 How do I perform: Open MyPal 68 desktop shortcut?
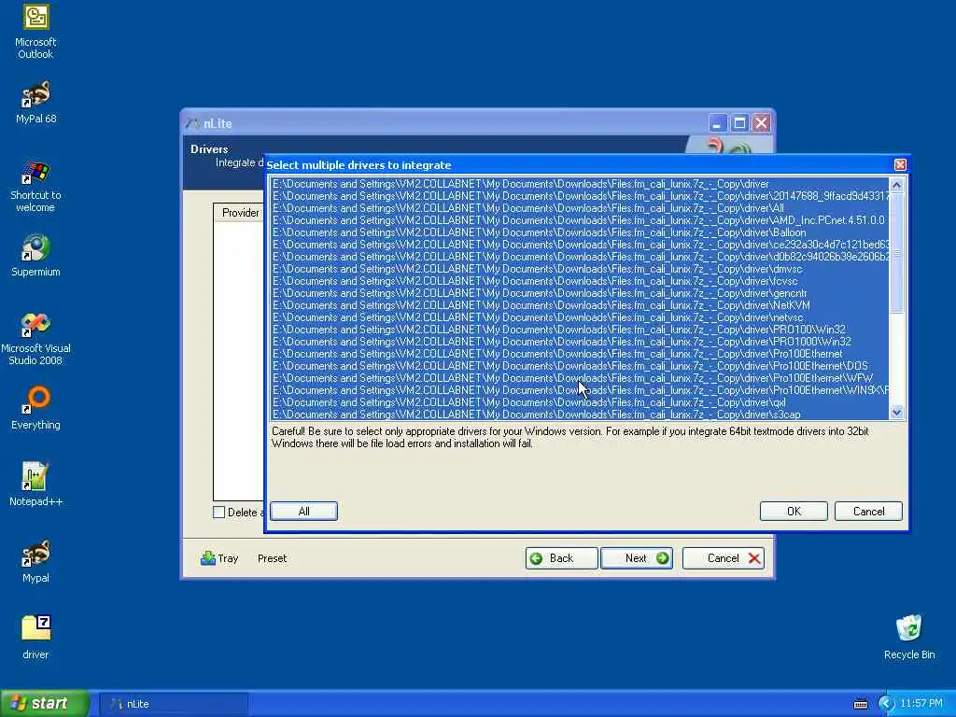tap(35, 102)
